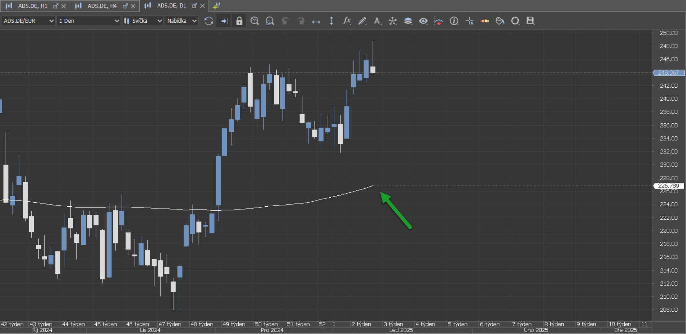Toggle auto-scroll to chart end arrow
This screenshot has width=686, height=334.
(224, 21)
